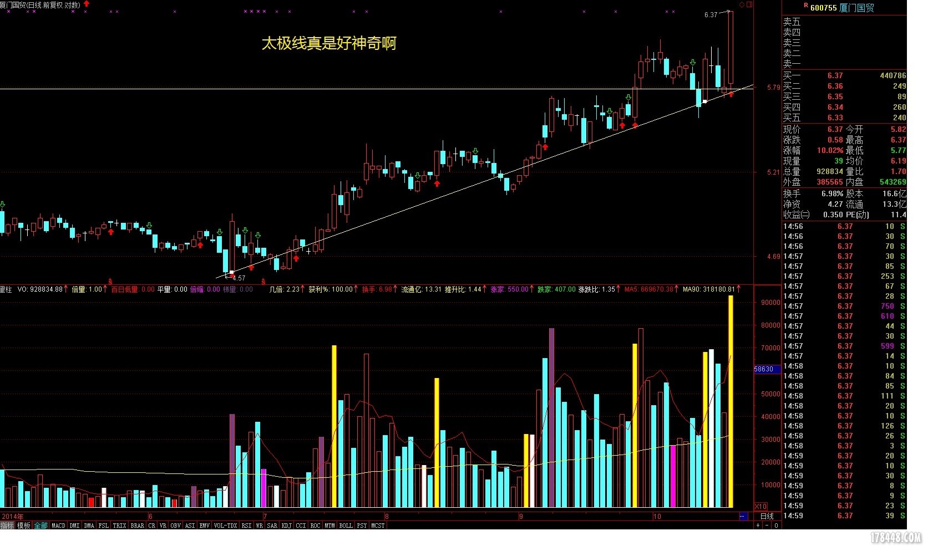Image resolution: width=933 pixels, height=551 pixels.
Task: Click the chart title 厦门国贸(日线,前复权,对数)
Action: pyautogui.click(x=40, y=5)
